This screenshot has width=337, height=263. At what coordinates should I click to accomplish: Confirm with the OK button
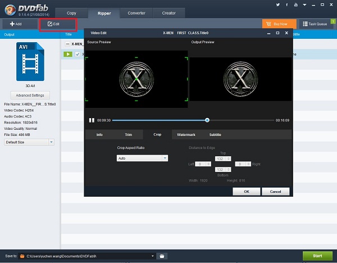click(x=247, y=192)
